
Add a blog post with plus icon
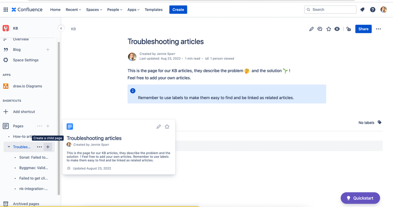(x=48, y=49)
